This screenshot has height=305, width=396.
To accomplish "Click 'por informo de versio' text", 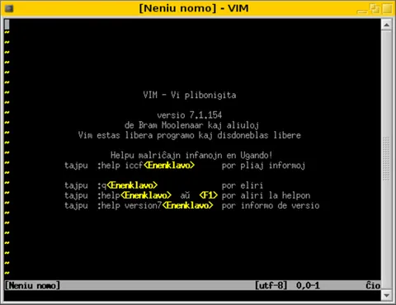I will (271, 205).
